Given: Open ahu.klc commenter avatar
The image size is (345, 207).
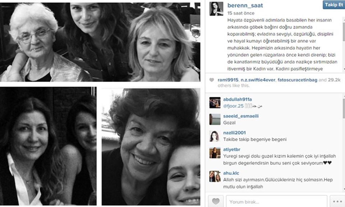Looking at the screenshot, I should [215, 176].
